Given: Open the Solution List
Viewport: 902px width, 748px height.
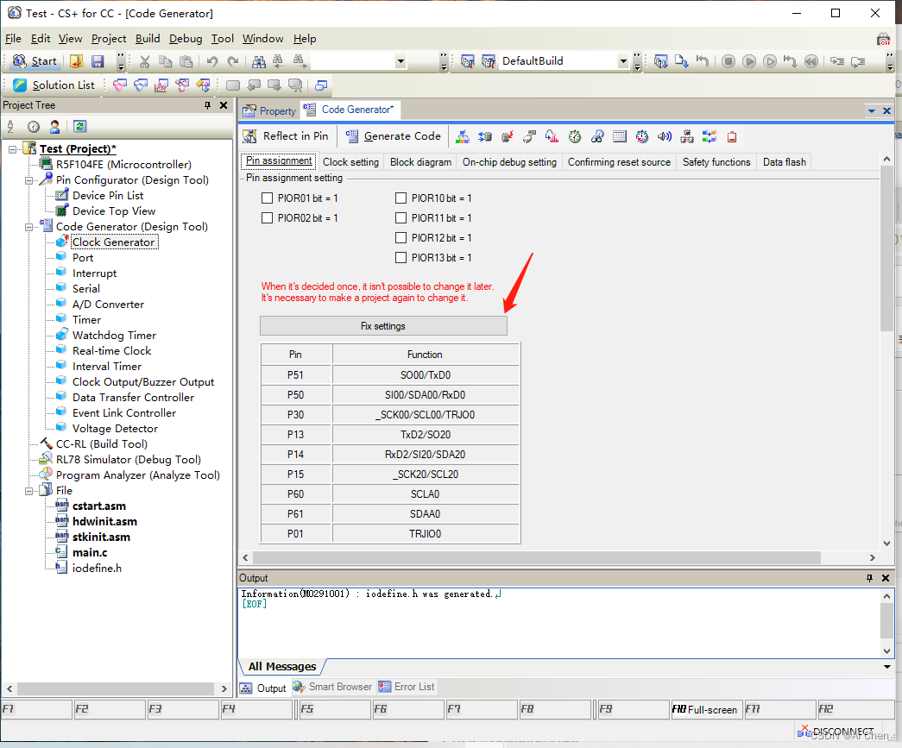Looking at the screenshot, I should pos(54,85).
